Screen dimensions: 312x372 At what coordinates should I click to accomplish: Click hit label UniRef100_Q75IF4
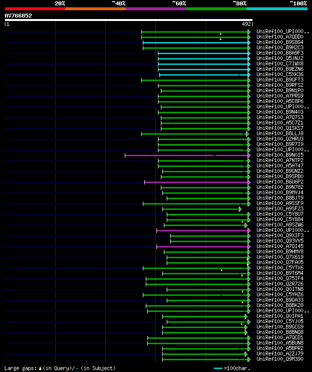280,279
